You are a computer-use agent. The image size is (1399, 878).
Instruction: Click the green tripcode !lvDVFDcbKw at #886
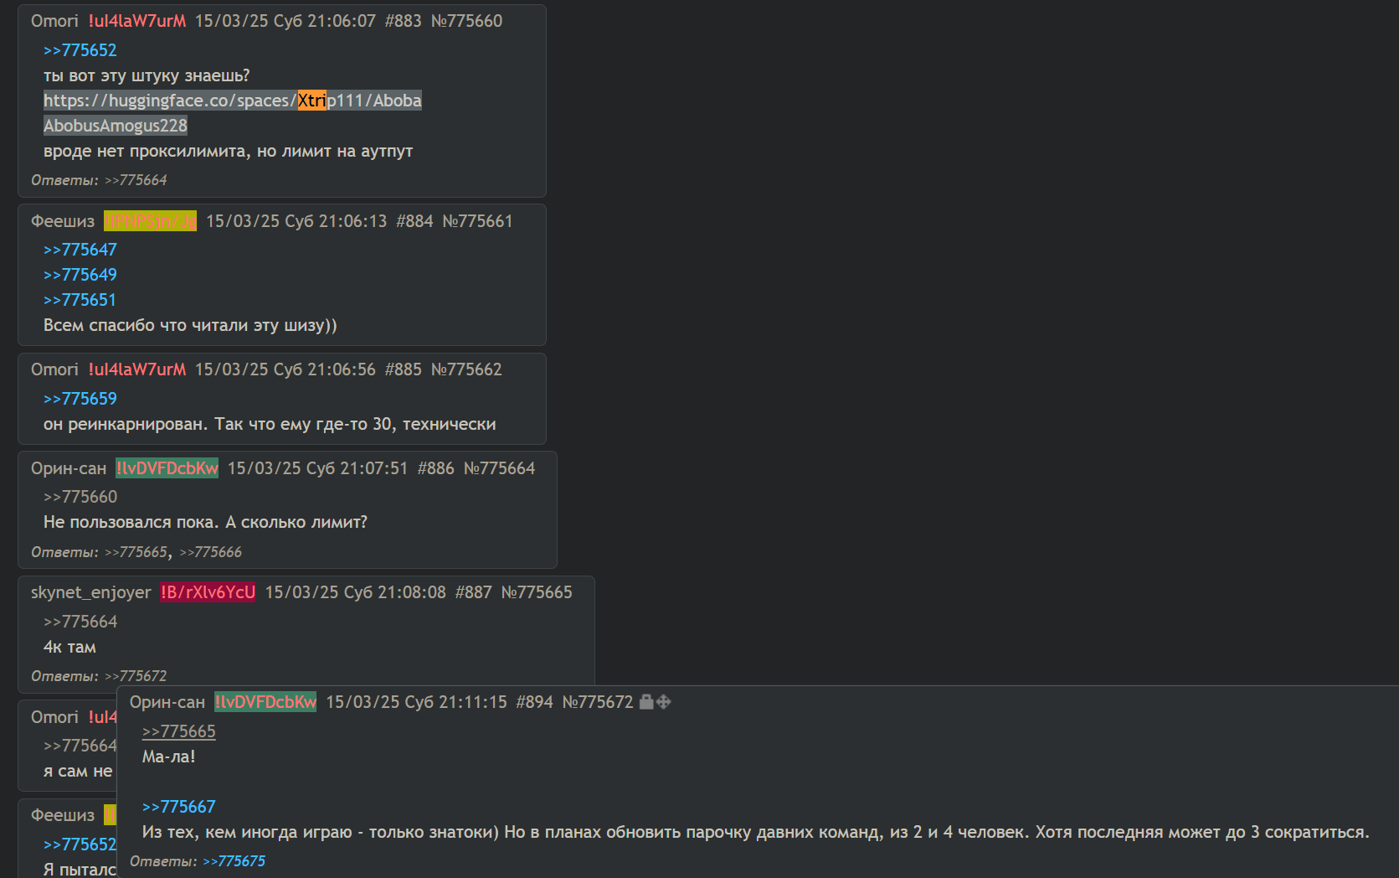coord(167,468)
